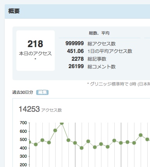
Task: Click the 総数、平均 column heading
Action: coord(99,33)
